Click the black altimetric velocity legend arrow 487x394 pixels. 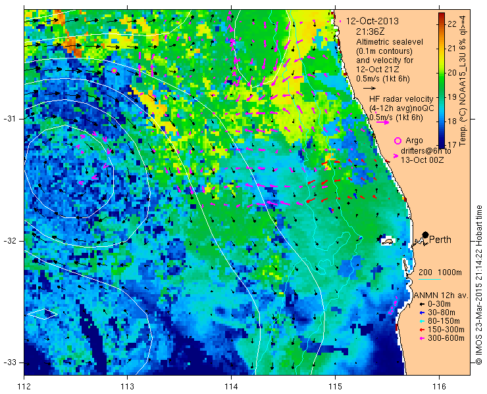click(x=369, y=89)
